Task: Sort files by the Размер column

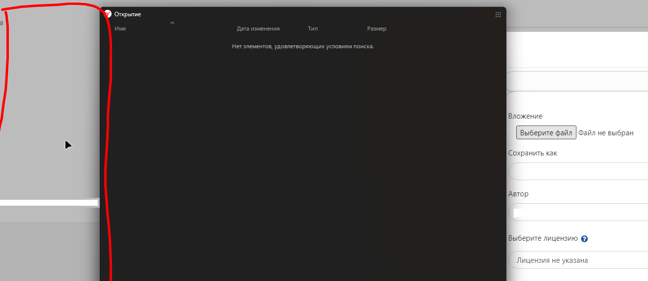Action: tap(377, 29)
